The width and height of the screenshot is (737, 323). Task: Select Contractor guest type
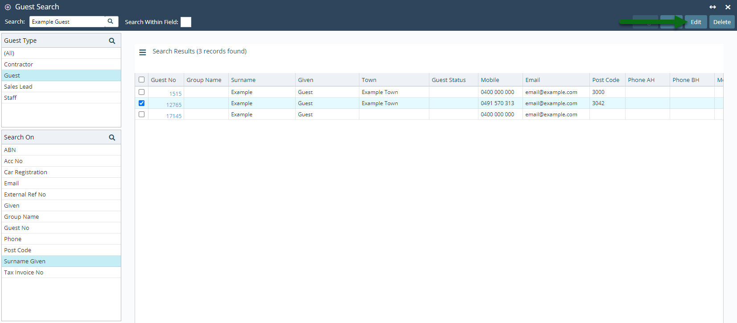61,64
